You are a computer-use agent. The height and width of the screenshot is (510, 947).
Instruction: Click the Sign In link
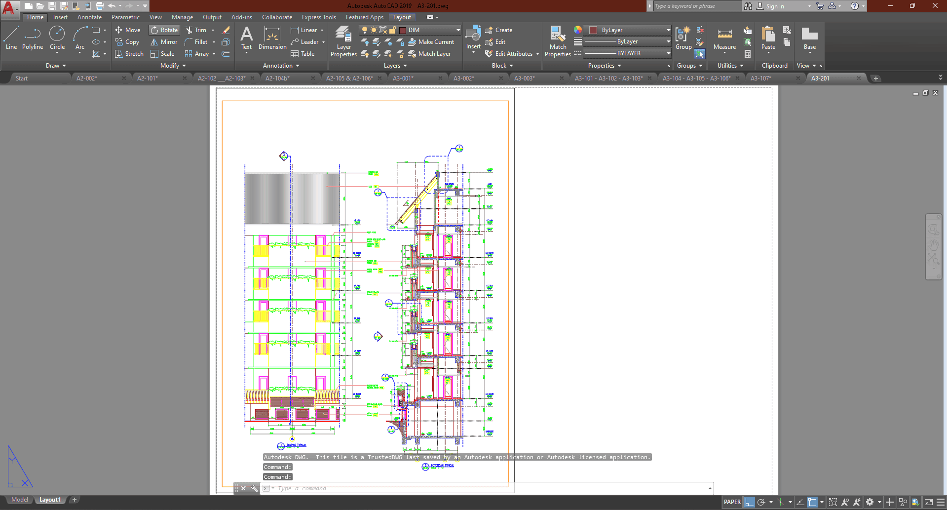[775, 6]
